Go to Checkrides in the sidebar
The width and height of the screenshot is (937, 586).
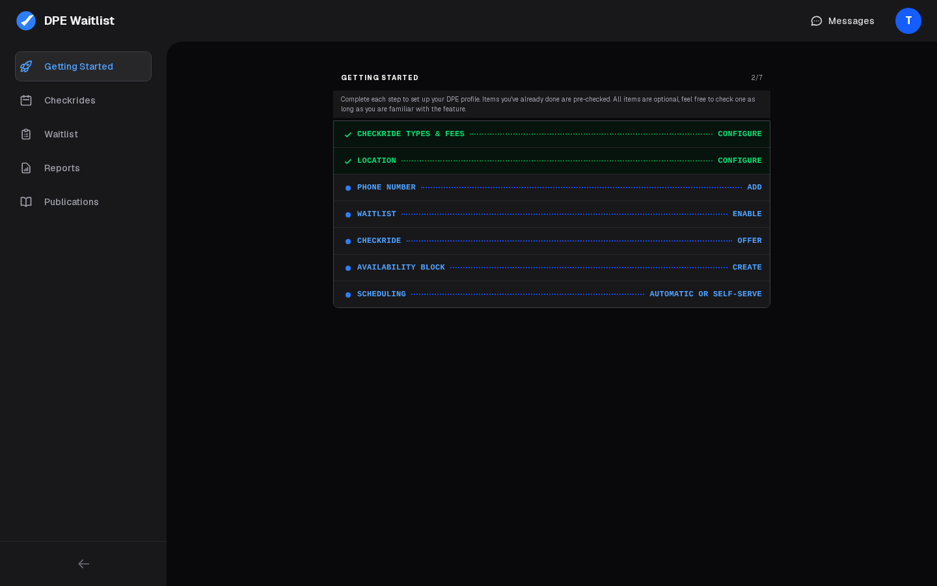(x=83, y=100)
